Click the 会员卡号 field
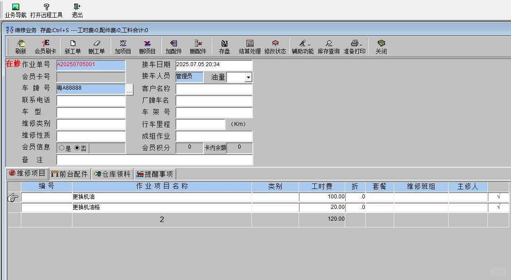The width and height of the screenshot is (511, 280). tap(91, 77)
